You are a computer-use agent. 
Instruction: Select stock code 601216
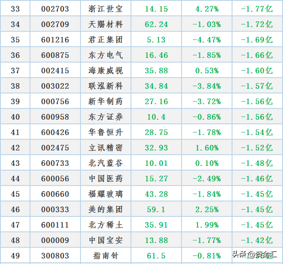[x=55, y=40]
